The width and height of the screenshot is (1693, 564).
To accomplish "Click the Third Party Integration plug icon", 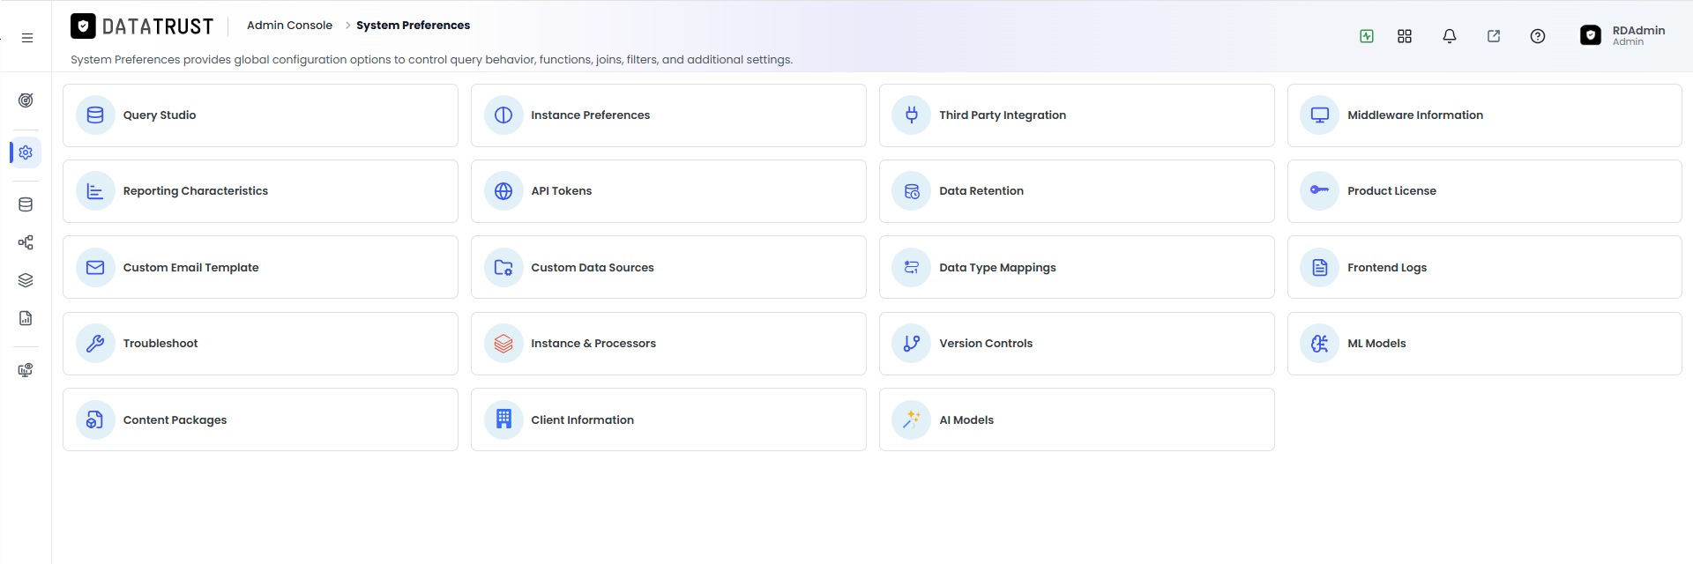I will click(x=912, y=115).
